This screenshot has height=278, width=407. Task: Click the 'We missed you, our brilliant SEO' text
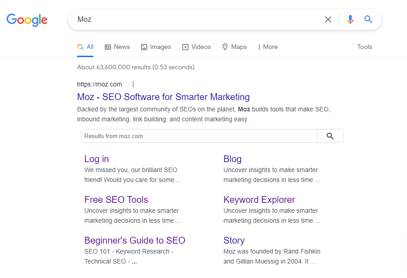[131, 170]
